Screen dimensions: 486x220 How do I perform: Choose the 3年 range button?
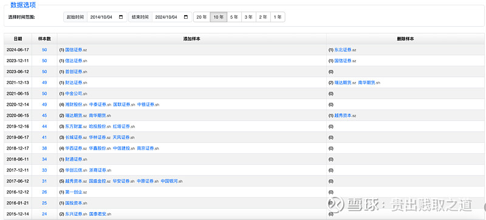[248, 18]
